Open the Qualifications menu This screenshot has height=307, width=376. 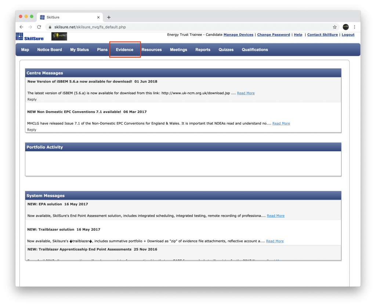pos(255,50)
